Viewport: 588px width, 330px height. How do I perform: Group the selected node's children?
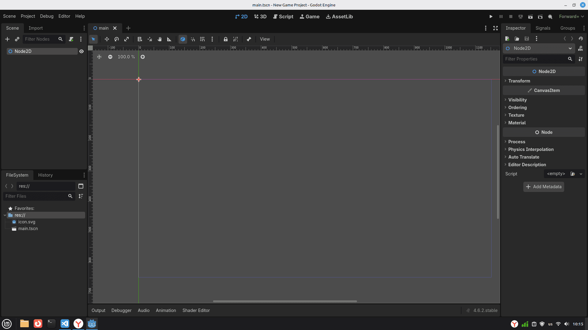(x=236, y=39)
